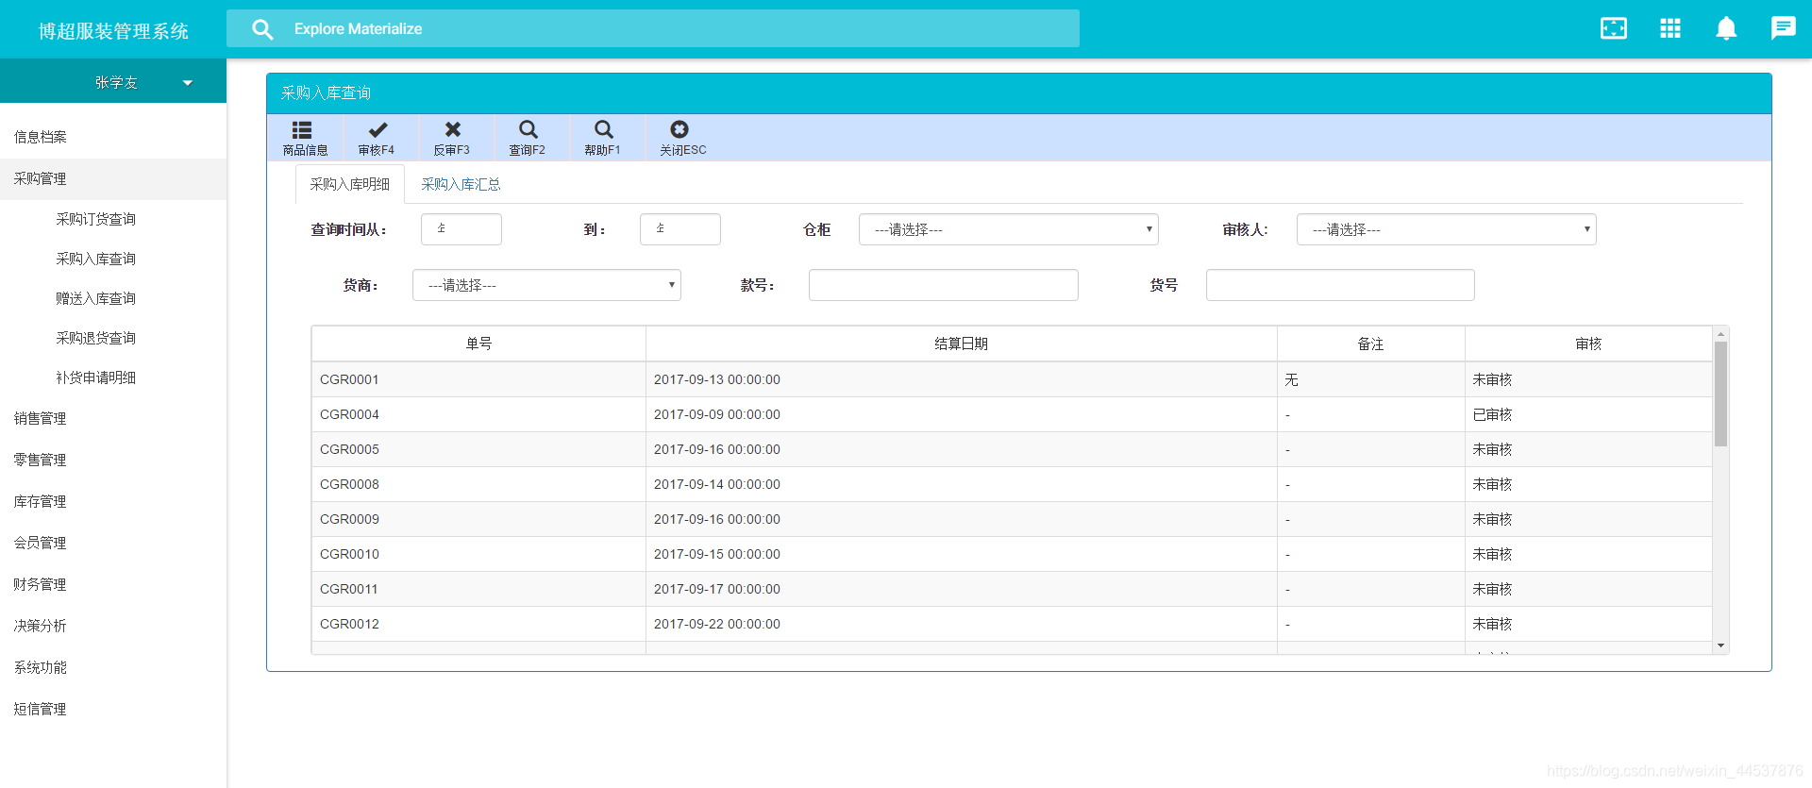Viewport: 1812px width, 788px height.
Task: Open notifications bell icon
Action: point(1726,28)
